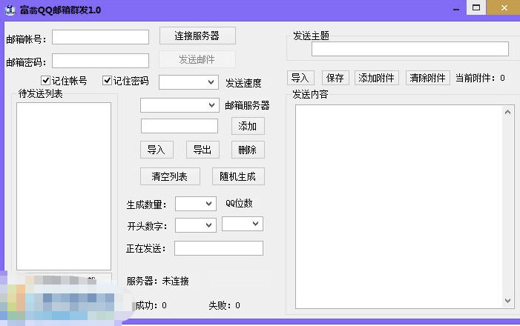Click the 正在发送 field
Screen dimensions: 520x326
point(219,248)
